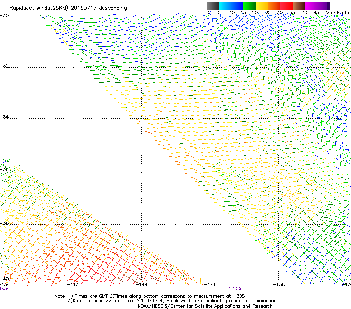This screenshot has width=351, height=309.
Task: Click the legend tick label '25'
Action: tap(268, 13)
